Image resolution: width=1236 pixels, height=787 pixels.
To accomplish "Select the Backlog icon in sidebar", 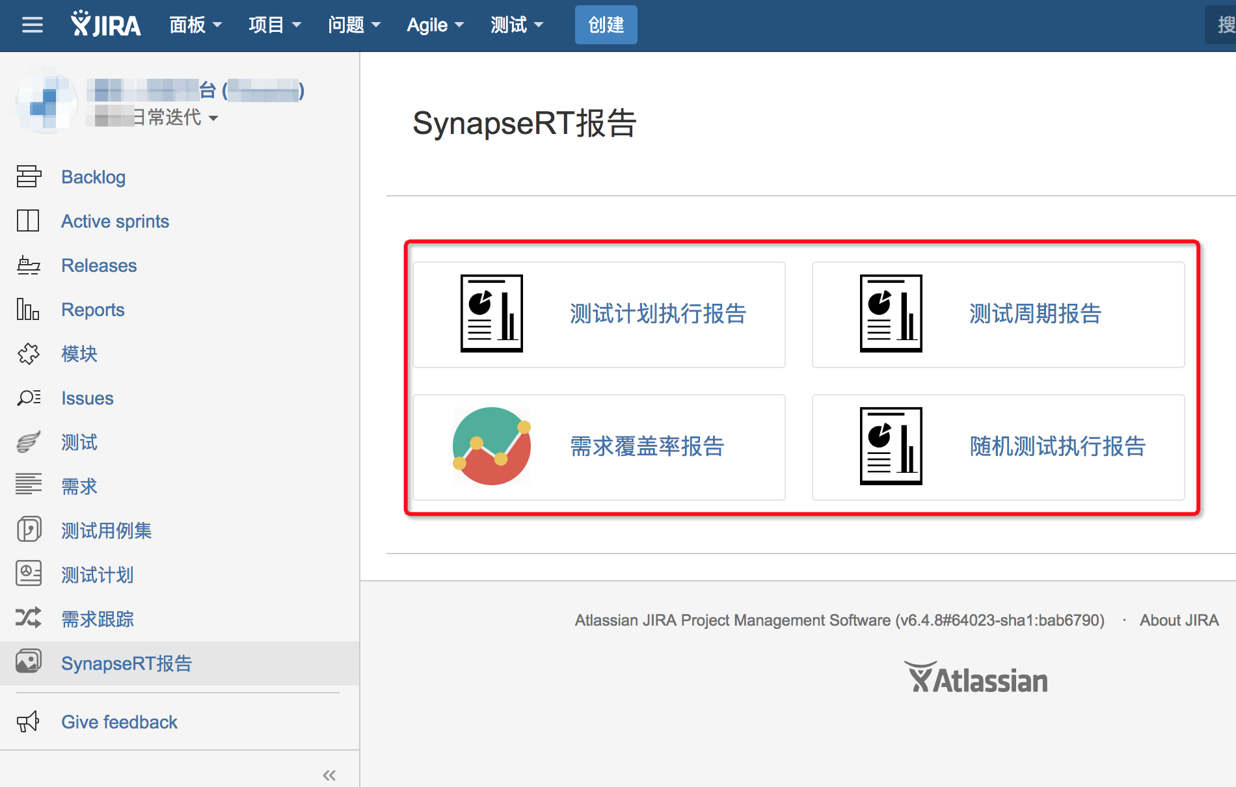I will [28, 176].
